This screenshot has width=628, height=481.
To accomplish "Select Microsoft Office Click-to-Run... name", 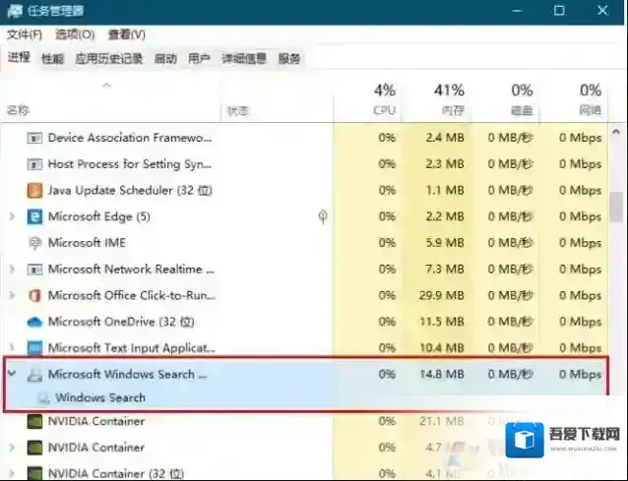I will (x=132, y=295).
